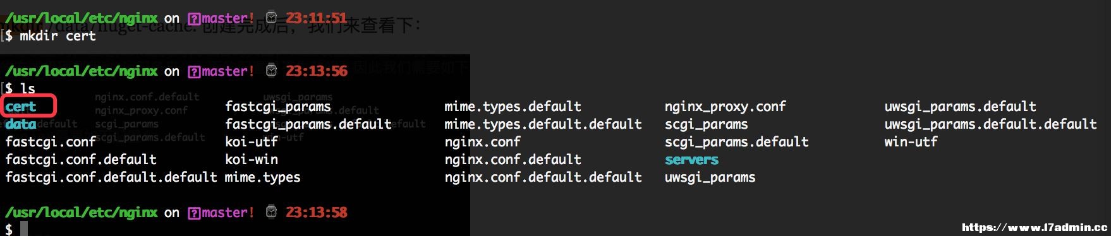The image size is (1111, 236).
Task: Click the clock icon beside 23:13:58
Action: coord(271,212)
